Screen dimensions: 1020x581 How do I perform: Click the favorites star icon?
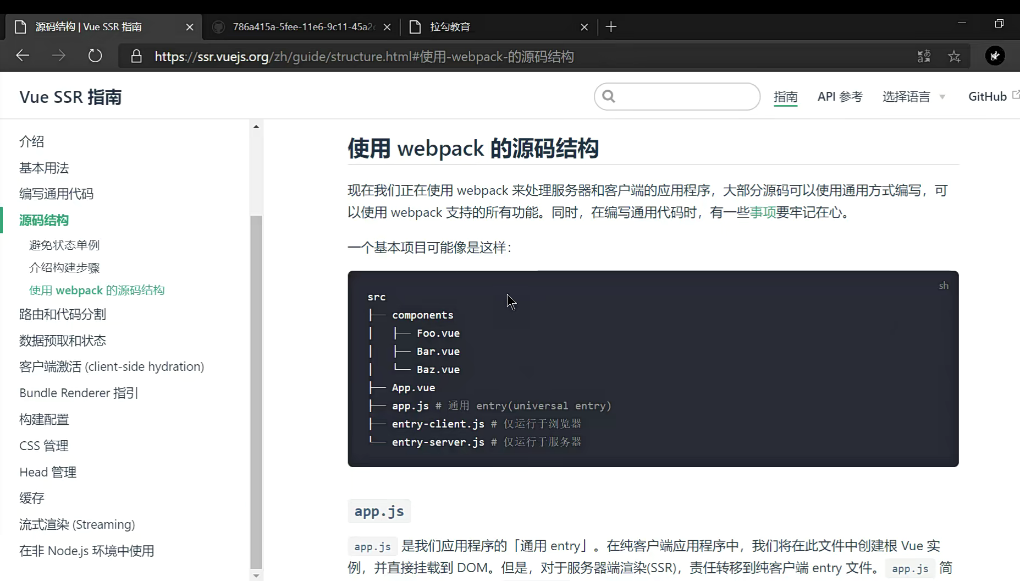[x=954, y=56]
